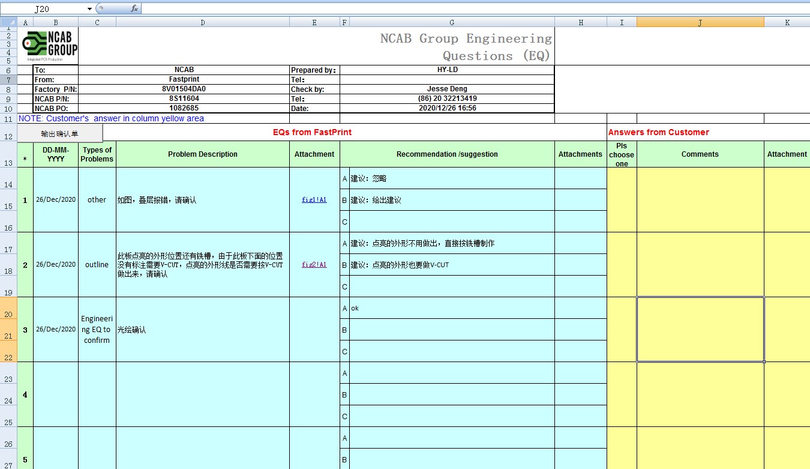Click the 'Problem Description' column heading
The height and width of the screenshot is (469, 810).
[203, 154]
